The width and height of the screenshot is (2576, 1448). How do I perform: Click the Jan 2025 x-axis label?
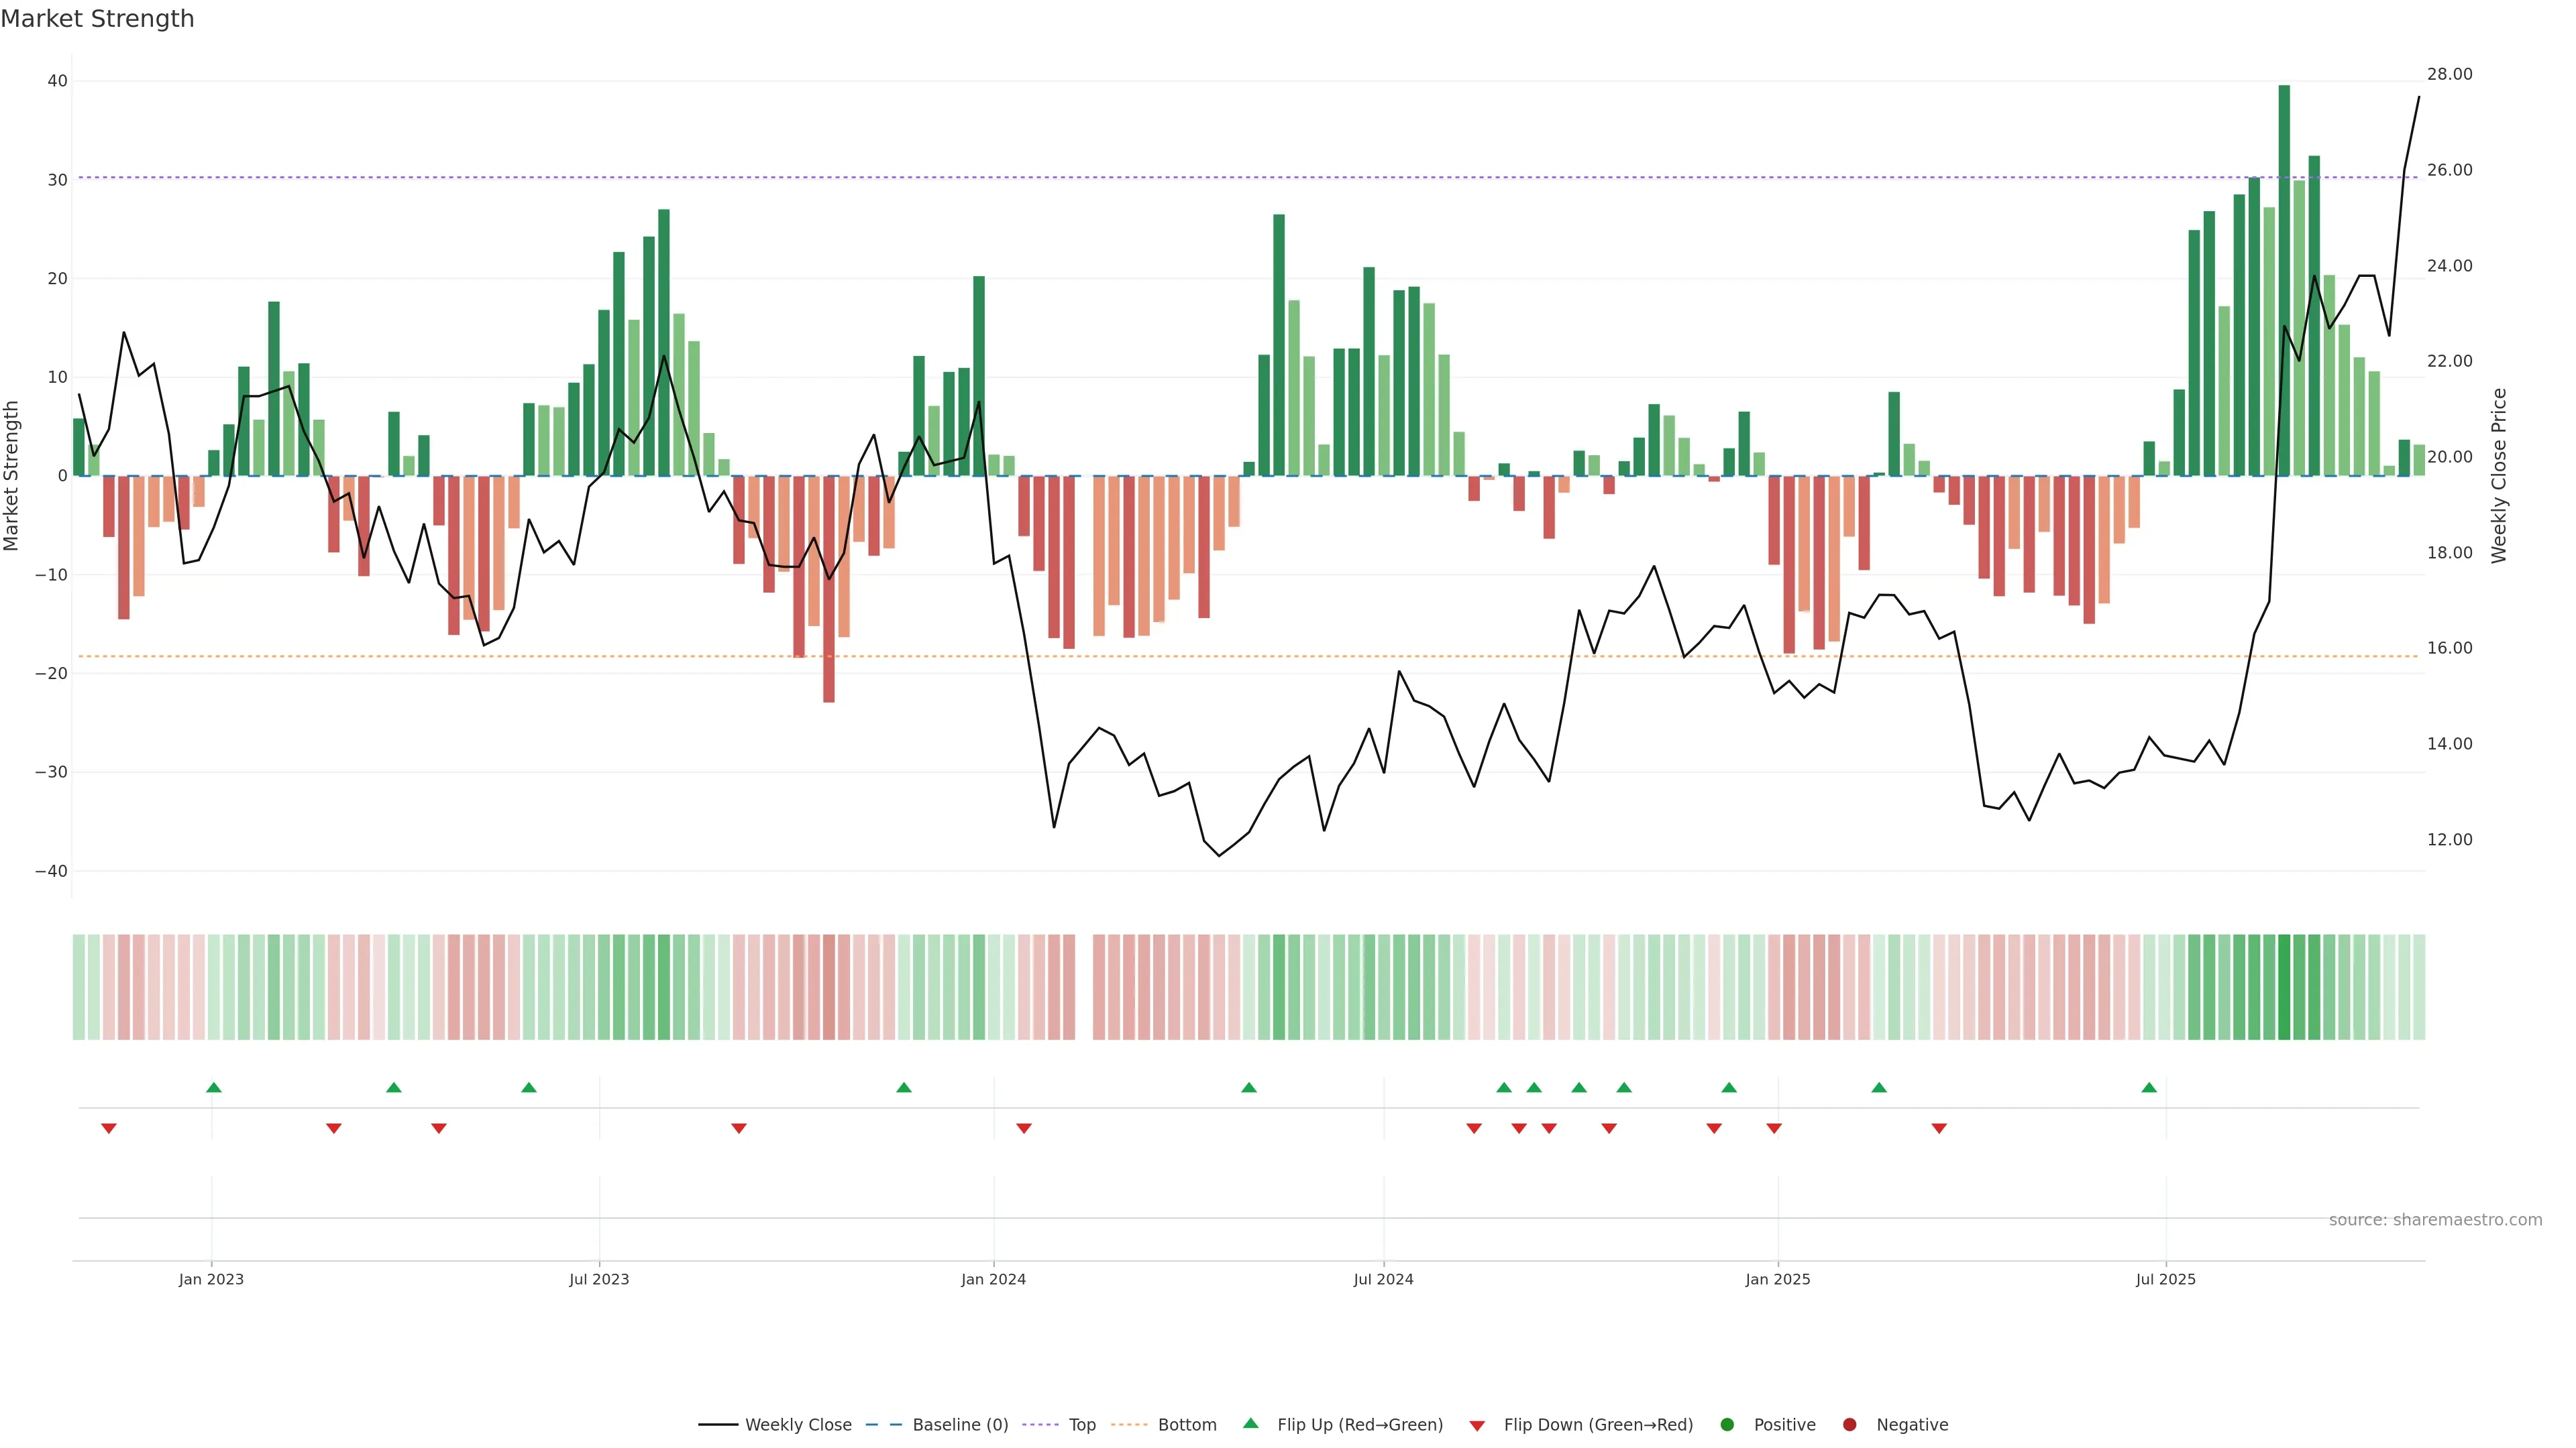1778,1279
